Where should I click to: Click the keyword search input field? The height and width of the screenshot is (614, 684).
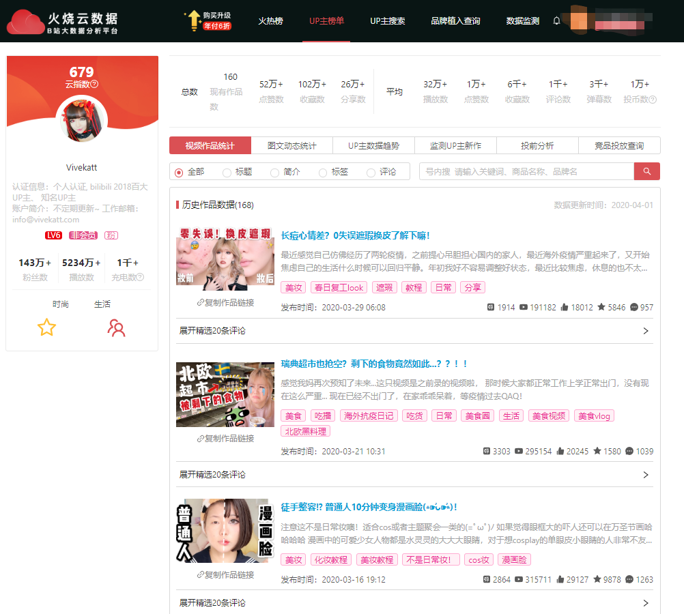point(526,172)
